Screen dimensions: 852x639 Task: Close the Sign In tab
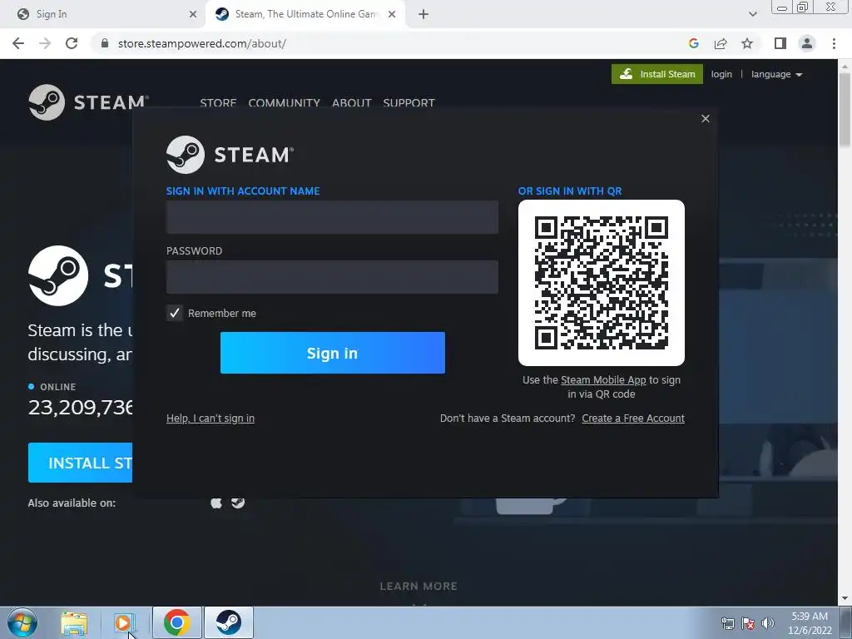(x=193, y=14)
